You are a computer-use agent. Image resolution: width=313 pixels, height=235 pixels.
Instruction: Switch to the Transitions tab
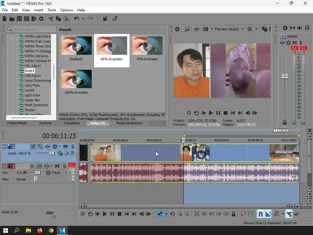pyautogui.click(x=72, y=123)
